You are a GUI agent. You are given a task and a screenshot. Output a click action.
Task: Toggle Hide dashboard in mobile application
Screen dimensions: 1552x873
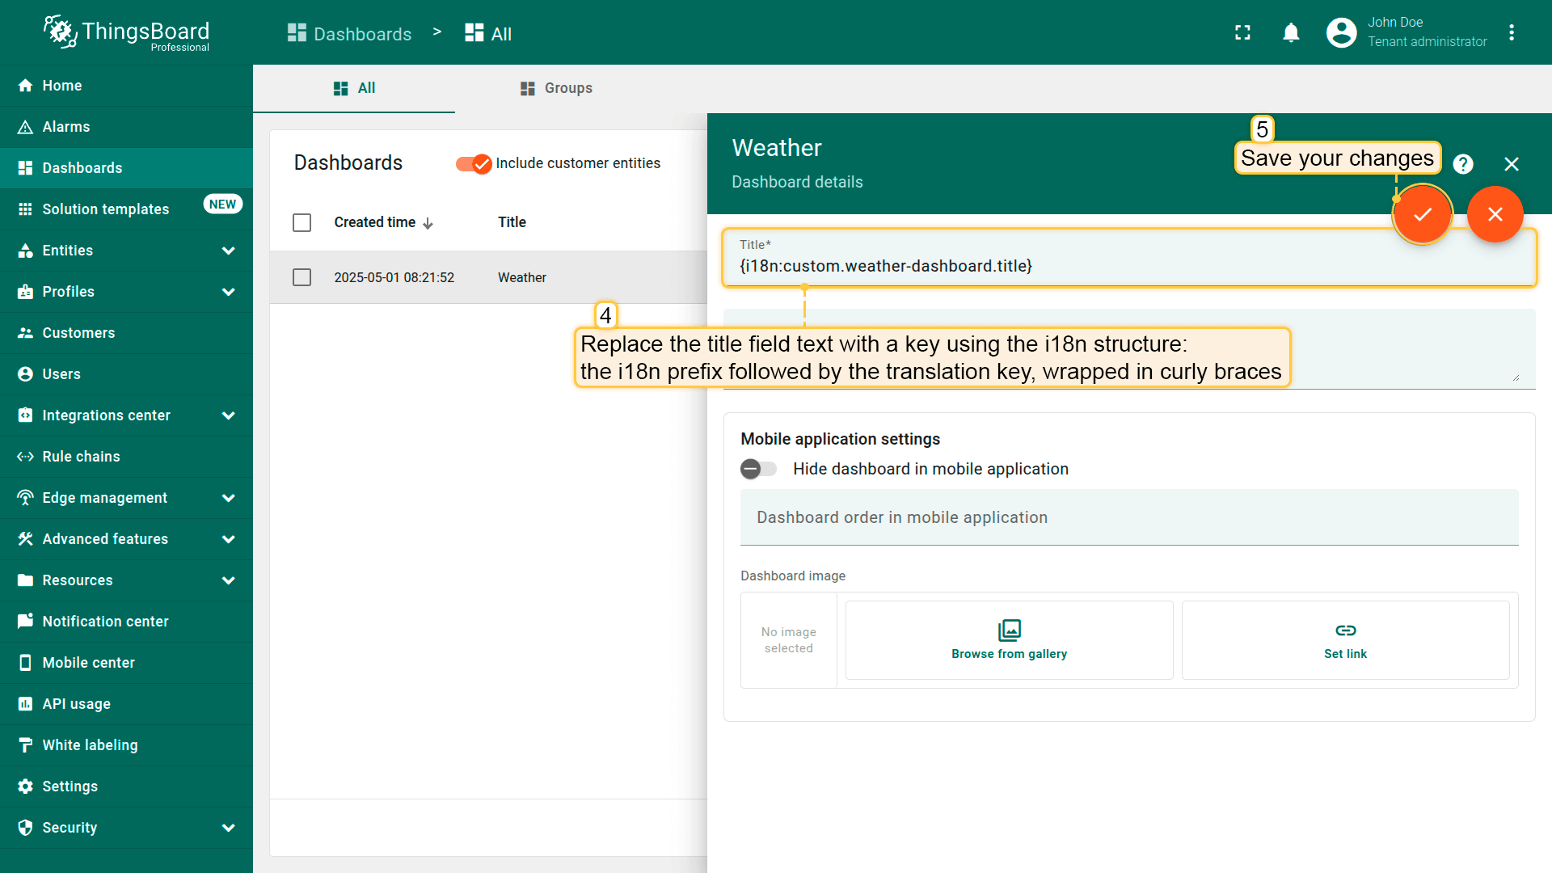758,469
